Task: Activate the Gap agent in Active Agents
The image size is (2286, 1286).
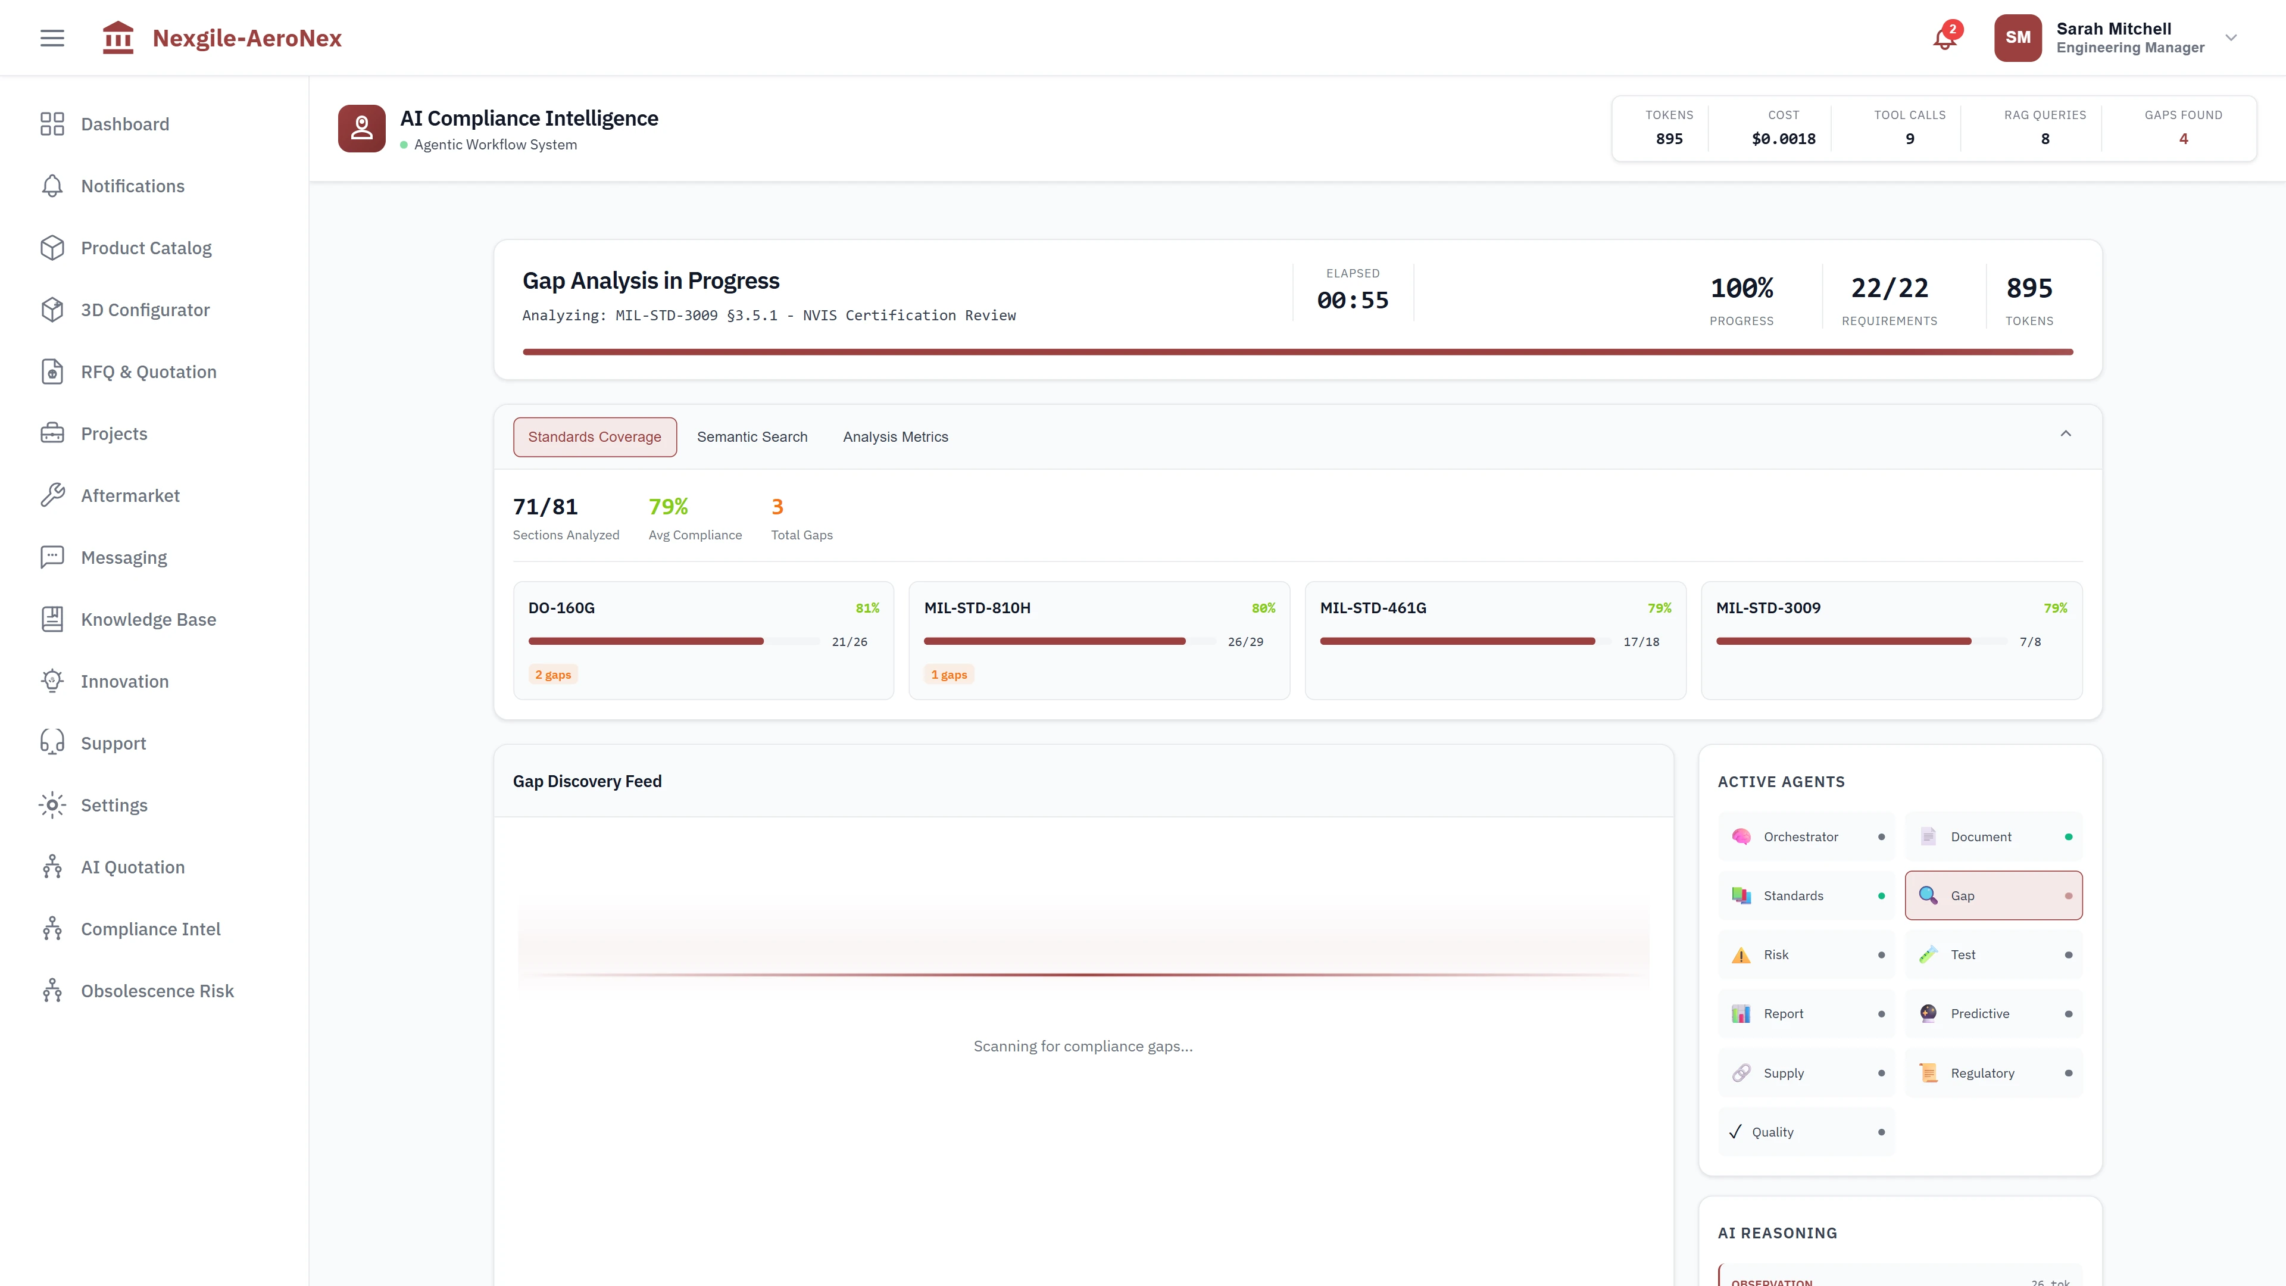Action: coord(1993,895)
